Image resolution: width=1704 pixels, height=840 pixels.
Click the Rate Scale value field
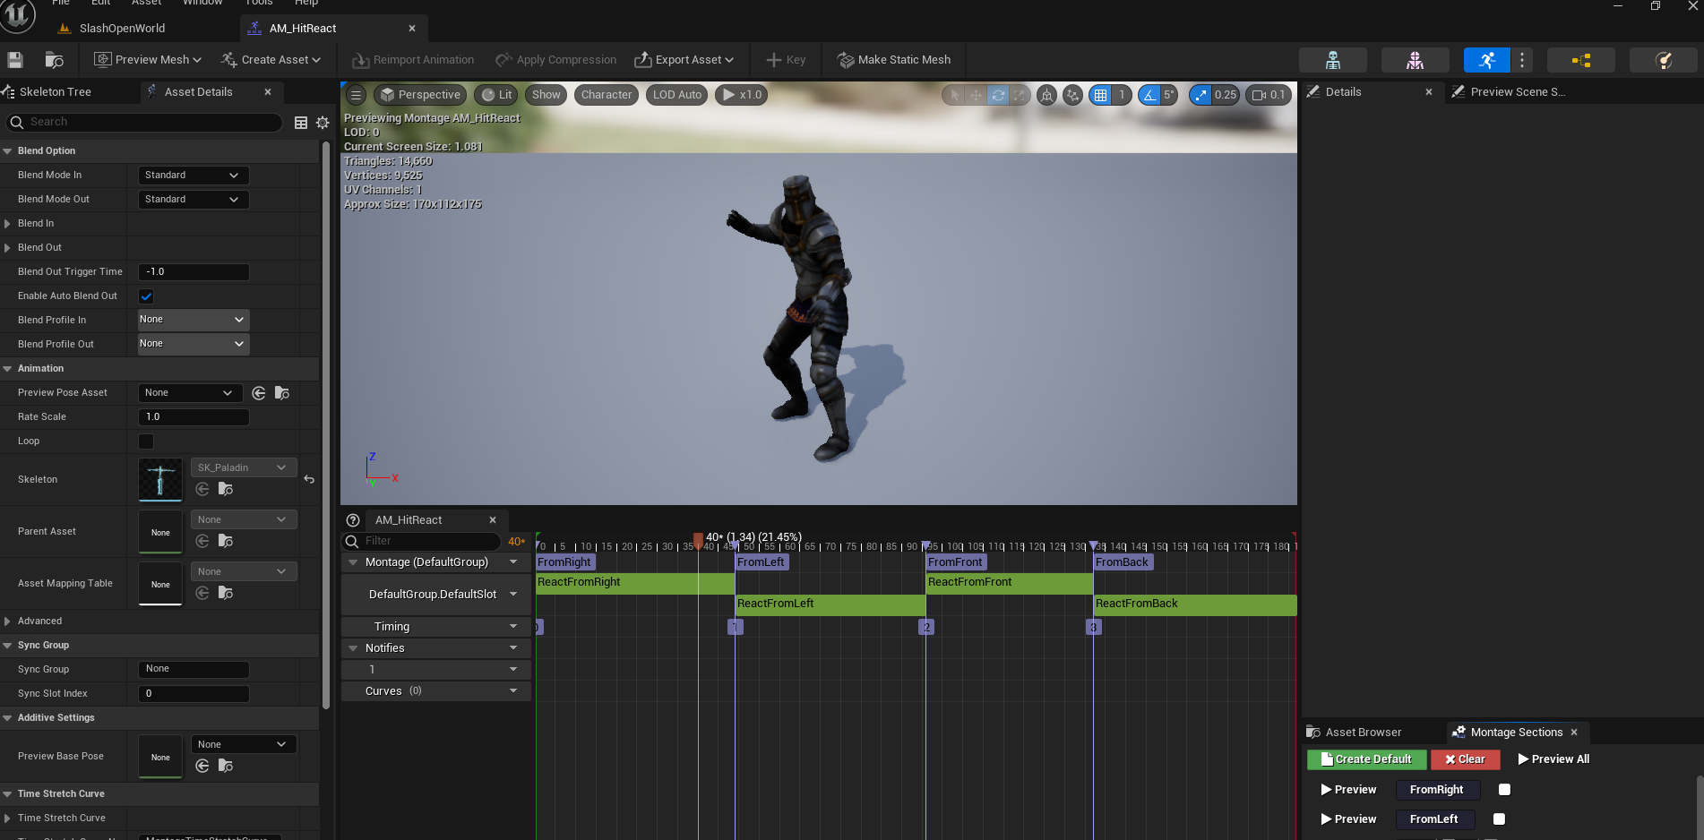(194, 417)
